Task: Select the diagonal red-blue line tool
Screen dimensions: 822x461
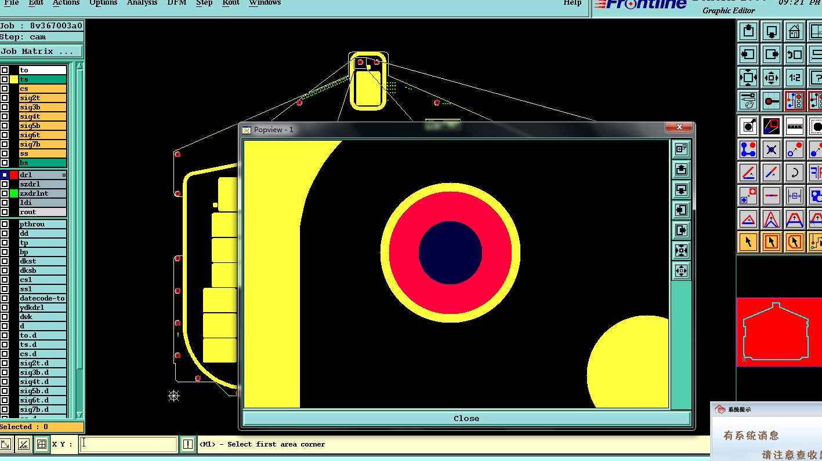Action: [772, 173]
